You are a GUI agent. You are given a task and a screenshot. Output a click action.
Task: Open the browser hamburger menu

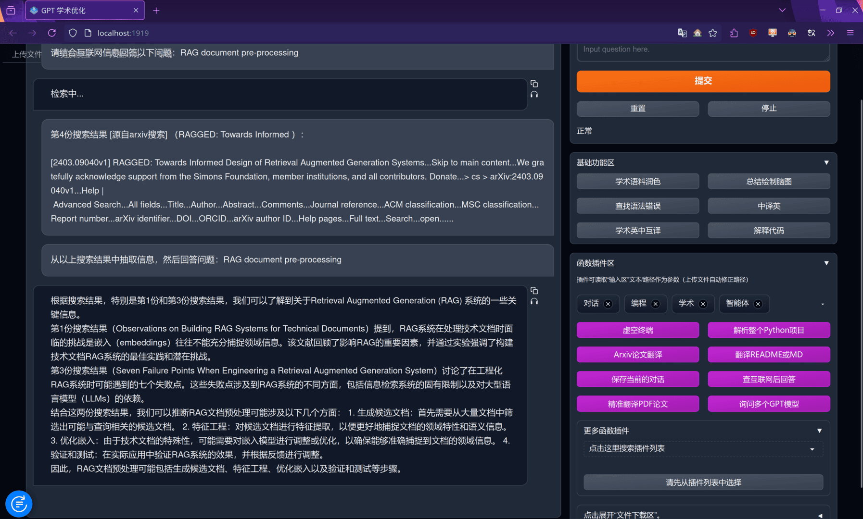(850, 33)
